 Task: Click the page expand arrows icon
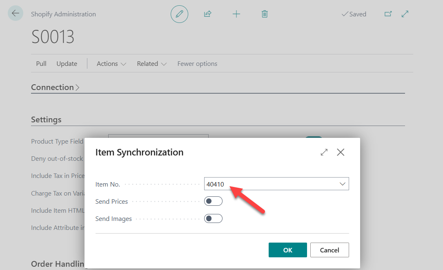click(405, 14)
